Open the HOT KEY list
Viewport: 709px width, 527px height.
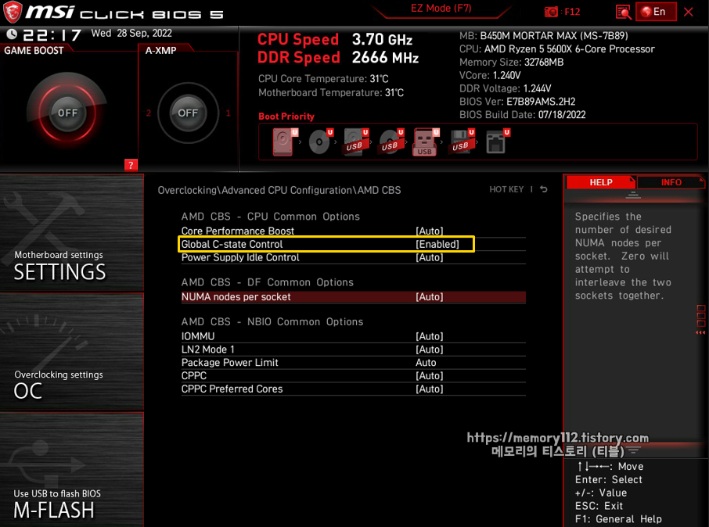(x=506, y=189)
